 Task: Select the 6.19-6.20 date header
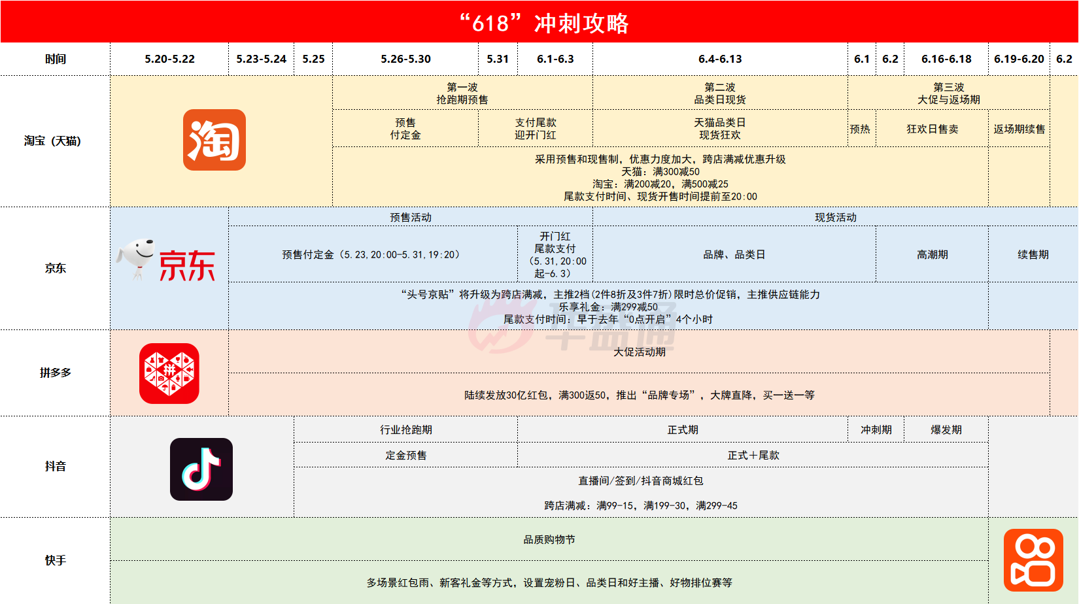1019,59
